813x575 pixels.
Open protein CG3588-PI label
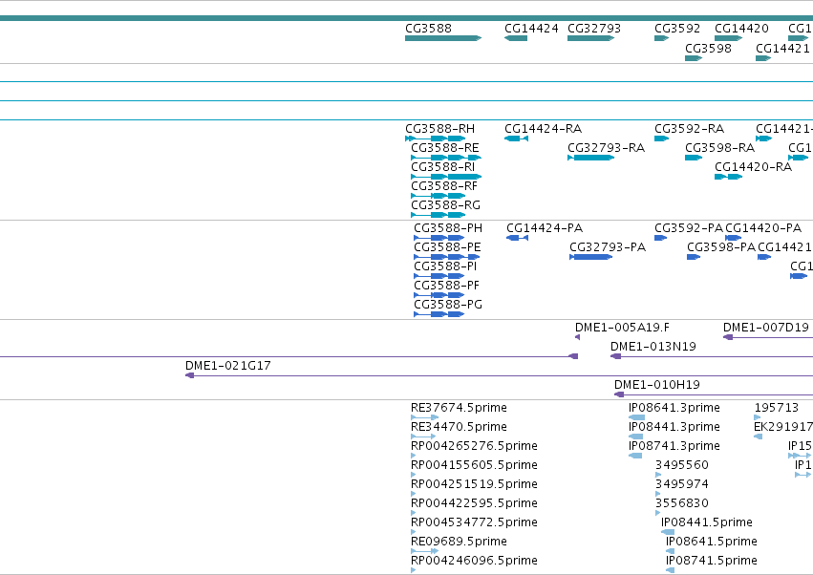(445, 266)
